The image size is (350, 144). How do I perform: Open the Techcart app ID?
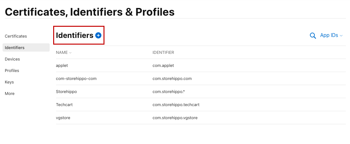click(x=64, y=105)
